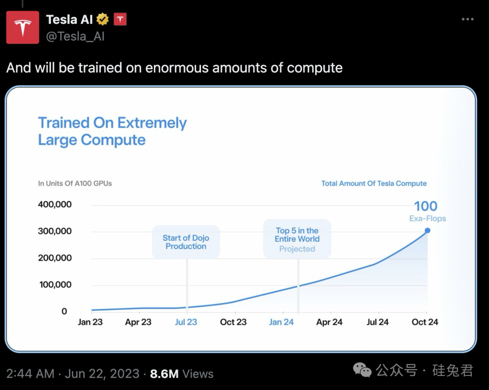Click the Jul 23 axis label
The image size is (489, 390).
point(186,322)
